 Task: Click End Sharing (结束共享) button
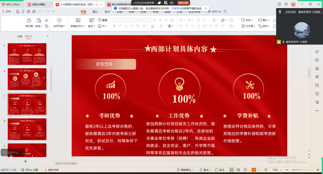coord(183,3)
